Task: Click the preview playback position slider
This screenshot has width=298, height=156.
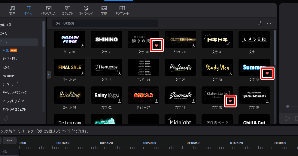Action: (x=288, y=106)
